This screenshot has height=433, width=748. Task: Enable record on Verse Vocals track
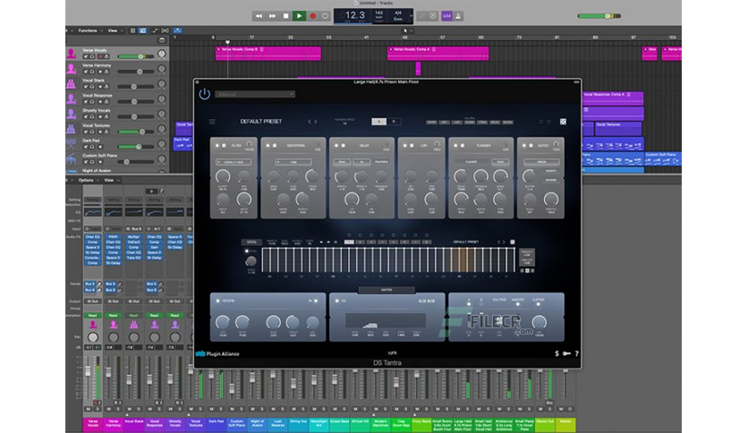99,56
